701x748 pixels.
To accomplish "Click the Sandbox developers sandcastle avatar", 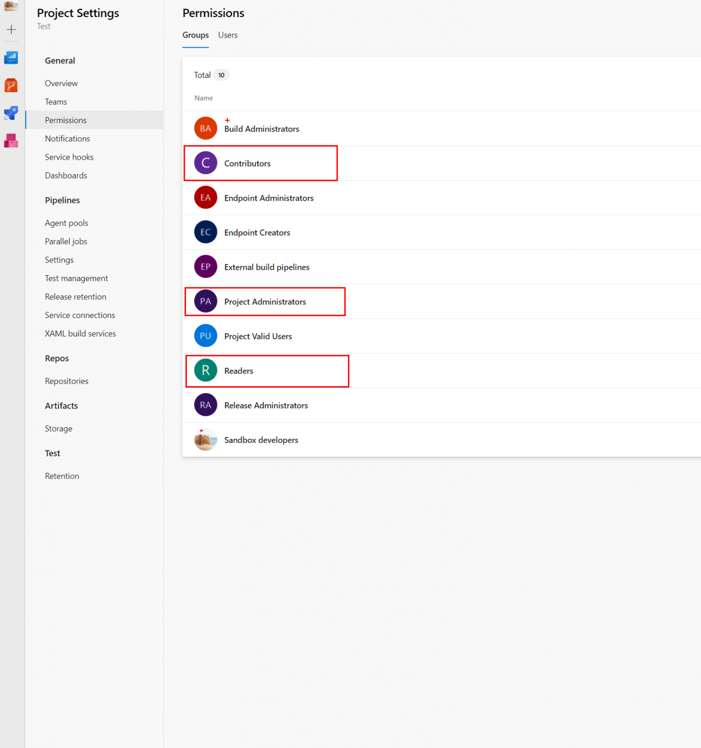I will 205,440.
